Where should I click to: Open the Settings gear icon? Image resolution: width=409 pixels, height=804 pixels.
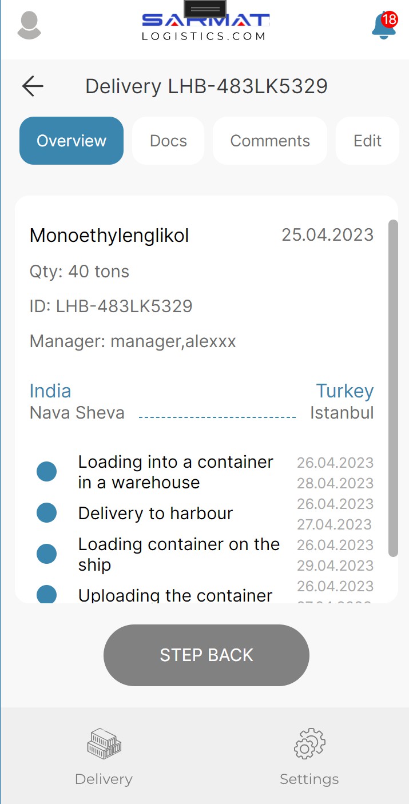click(309, 743)
